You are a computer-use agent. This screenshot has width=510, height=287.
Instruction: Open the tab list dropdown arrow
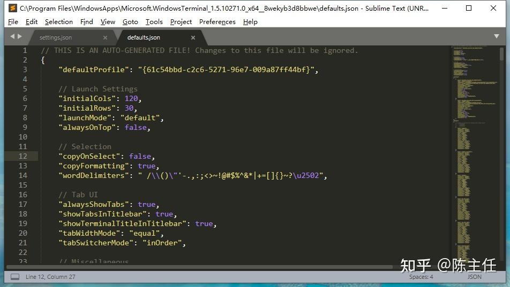[x=496, y=36]
